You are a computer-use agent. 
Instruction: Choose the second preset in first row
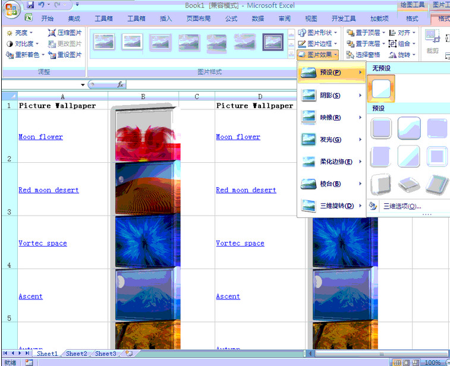click(409, 128)
